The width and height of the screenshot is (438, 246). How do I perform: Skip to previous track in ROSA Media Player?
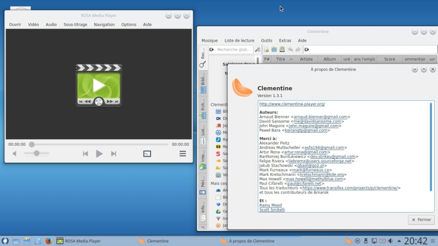click(85, 153)
